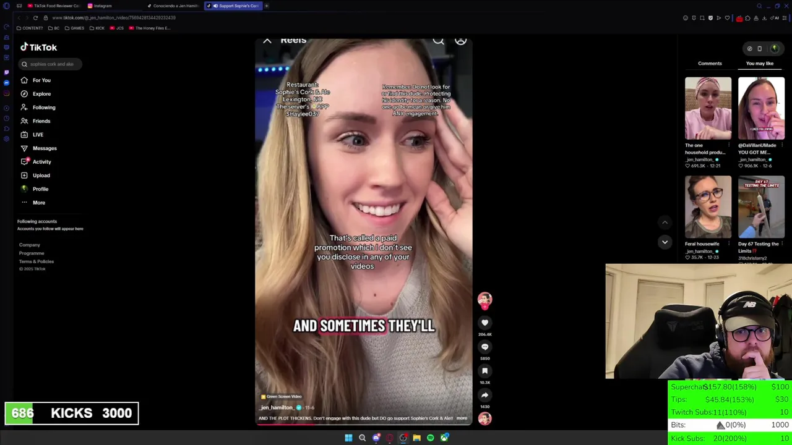Viewport: 792px width, 445px height.
Task: Open Windows taskbar search
Action: (x=362, y=438)
